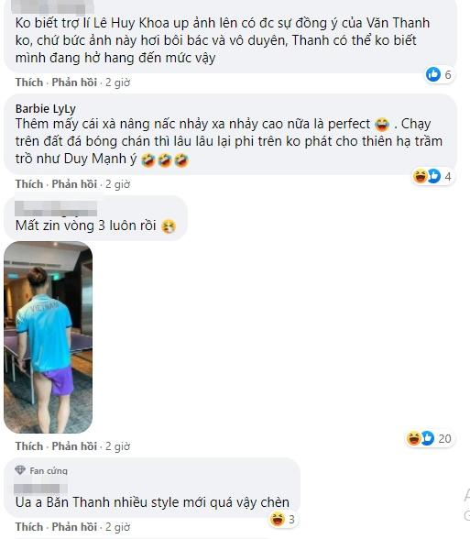Click the like reaction icon showing 6
The height and width of the screenshot is (539, 470).
[432, 74]
